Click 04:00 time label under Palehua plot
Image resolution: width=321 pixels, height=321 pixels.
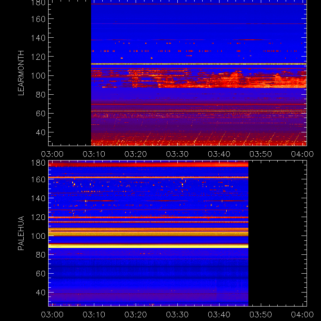click(x=303, y=315)
